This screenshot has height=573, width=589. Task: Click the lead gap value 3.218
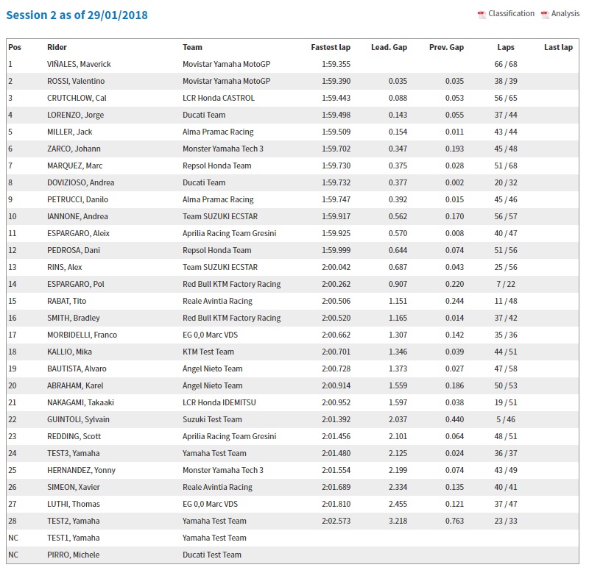tap(398, 521)
